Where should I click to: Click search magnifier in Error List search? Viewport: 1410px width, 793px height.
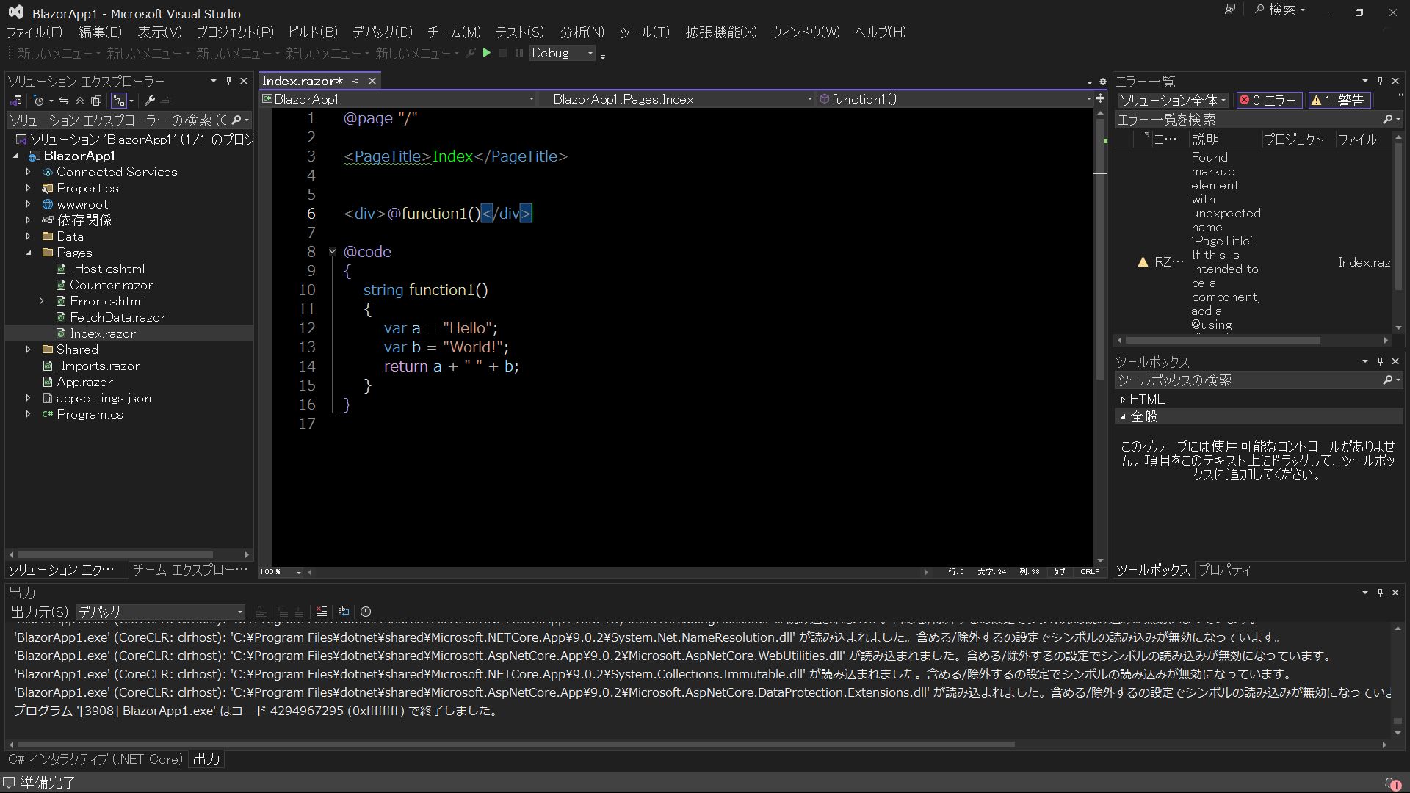pyautogui.click(x=1387, y=119)
